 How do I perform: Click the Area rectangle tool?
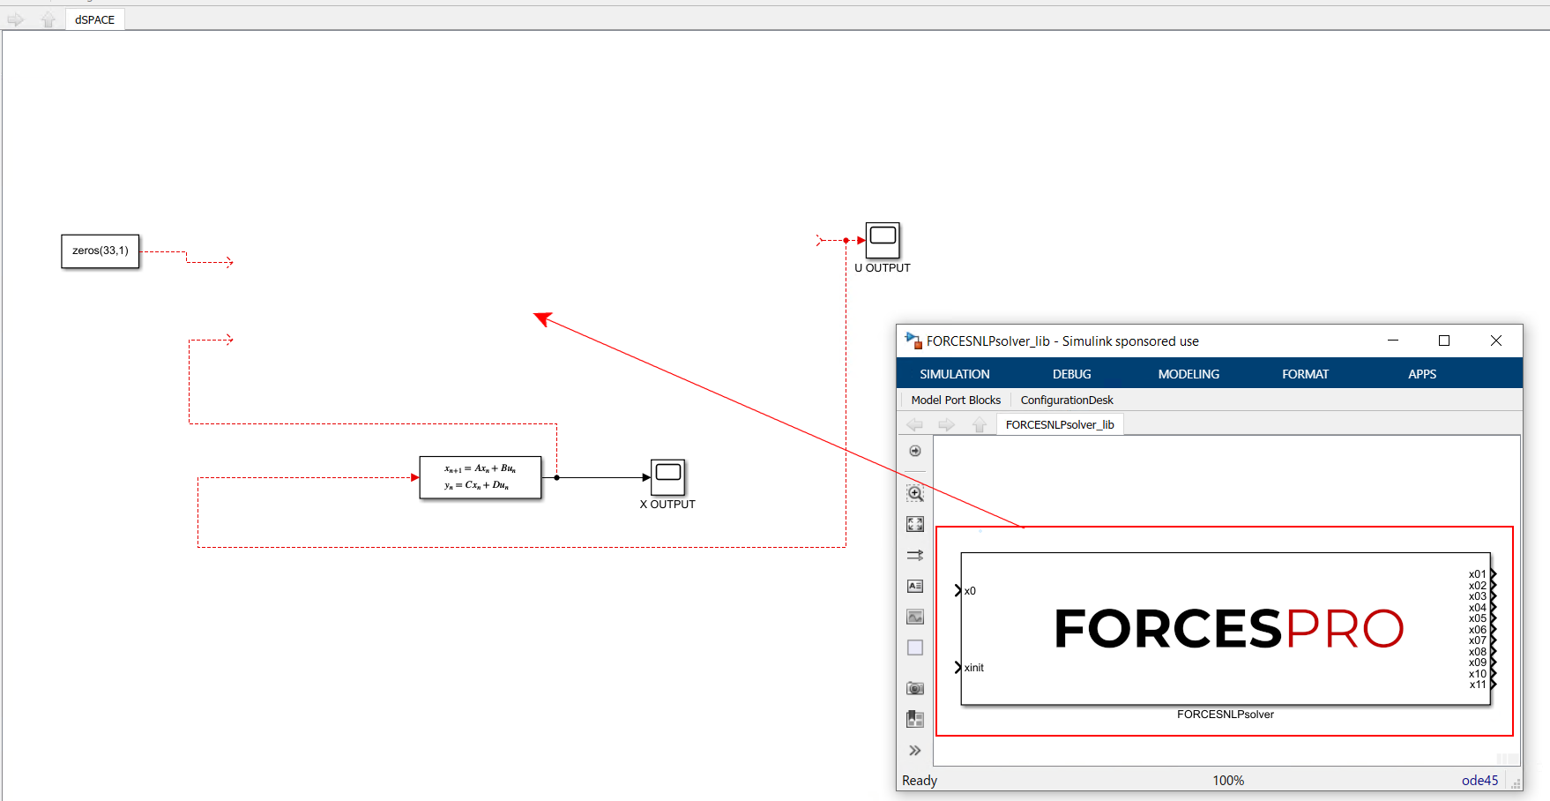915,648
